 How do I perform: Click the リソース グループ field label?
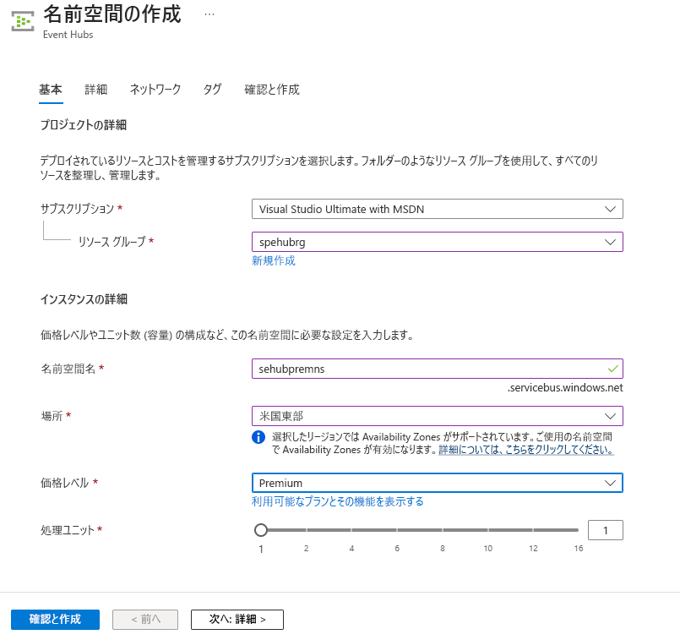click(x=112, y=242)
